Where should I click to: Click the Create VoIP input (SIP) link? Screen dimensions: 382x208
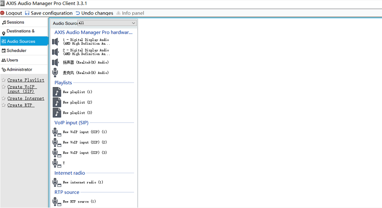coord(21,89)
